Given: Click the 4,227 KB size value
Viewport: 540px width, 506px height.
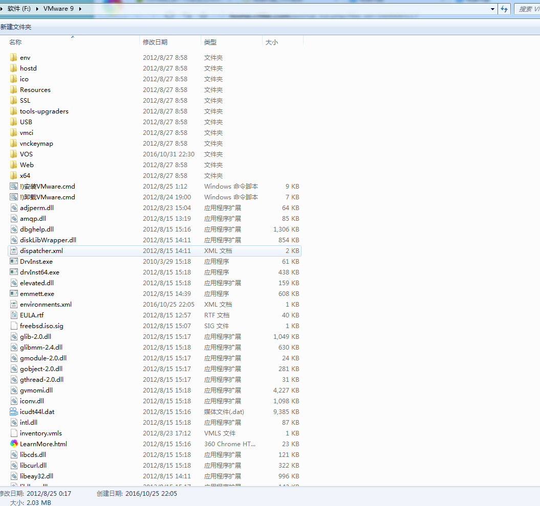Looking at the screenshot, I should tap(286, 390).
